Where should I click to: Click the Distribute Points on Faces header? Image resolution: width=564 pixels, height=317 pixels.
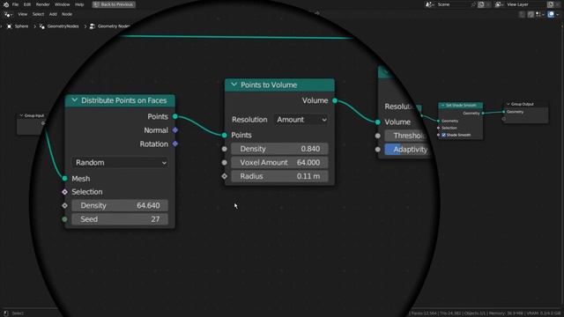pos(120,100)
